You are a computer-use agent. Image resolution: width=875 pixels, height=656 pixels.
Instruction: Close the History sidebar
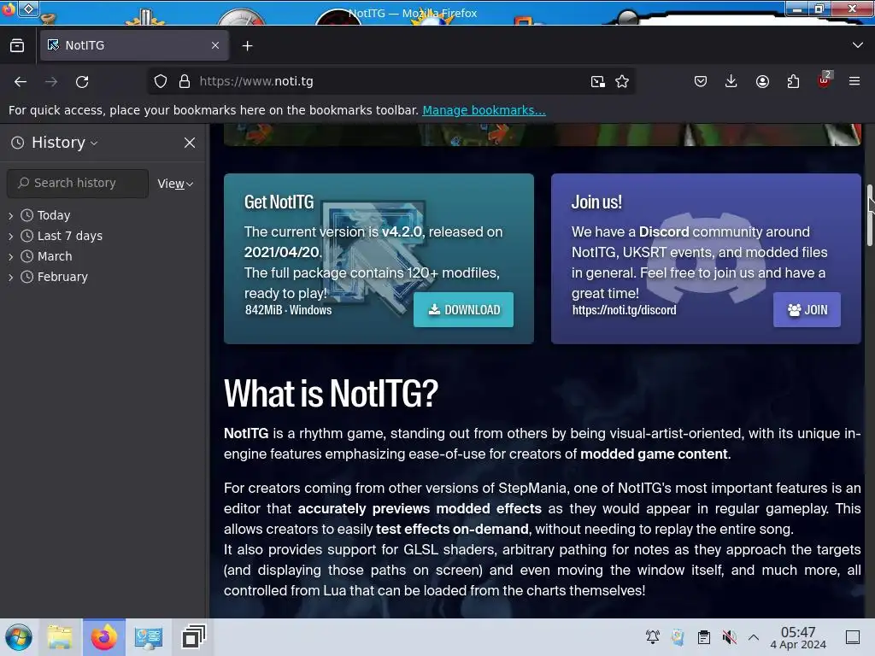point(190,143)
